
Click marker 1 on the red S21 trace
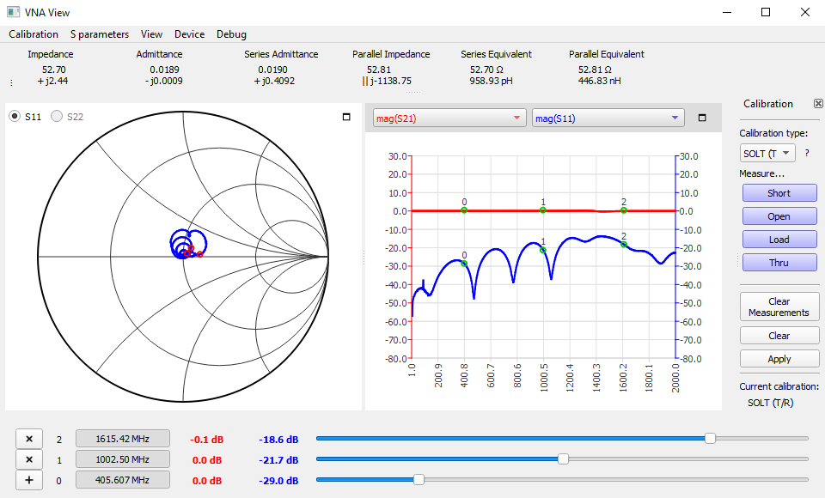tap(543, 210)
